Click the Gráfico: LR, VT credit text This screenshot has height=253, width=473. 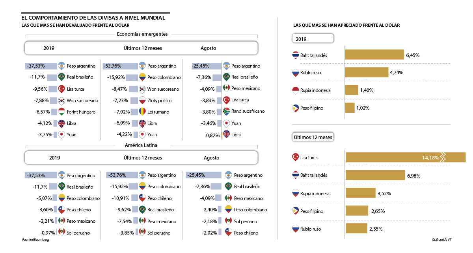pyautogui.click(x=441, y=240)
